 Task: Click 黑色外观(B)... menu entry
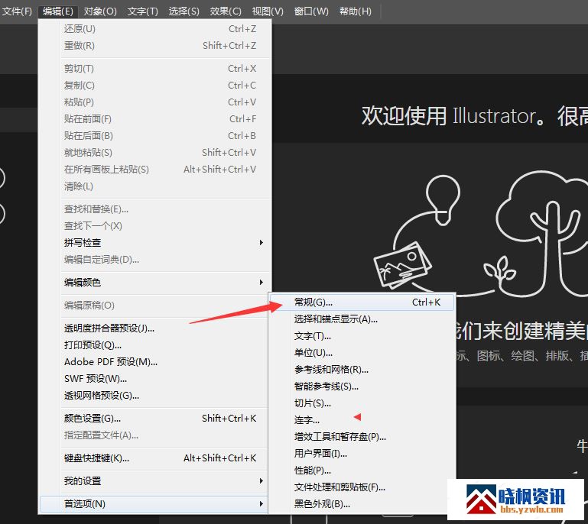[322, 504]
